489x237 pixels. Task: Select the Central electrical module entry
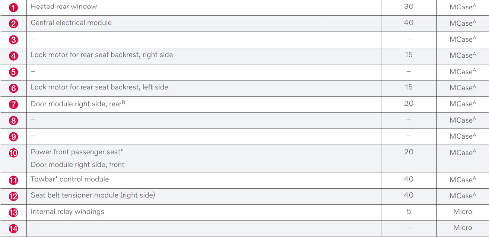point(71,23)
